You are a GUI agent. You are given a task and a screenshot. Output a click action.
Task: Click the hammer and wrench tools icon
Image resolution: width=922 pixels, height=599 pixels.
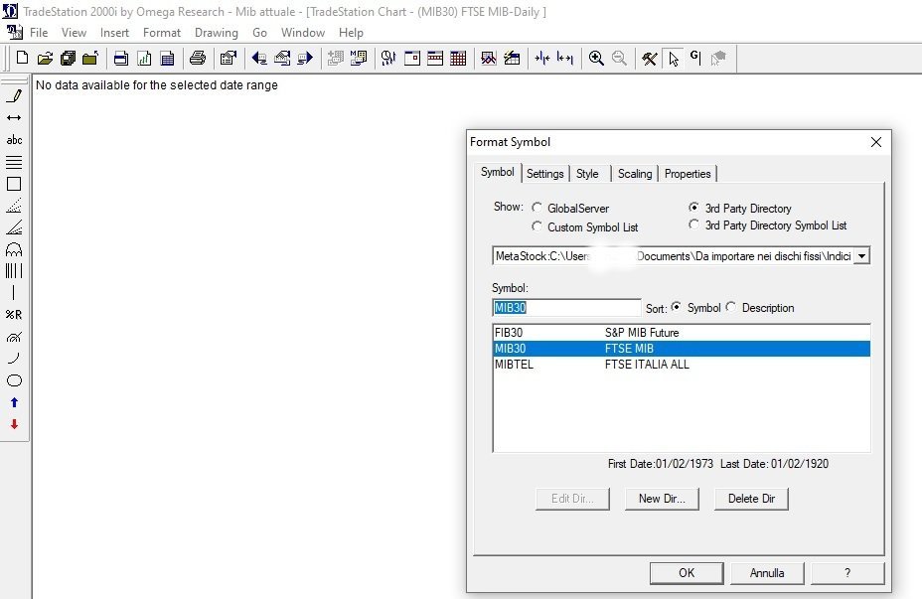[x=650, y=59]
